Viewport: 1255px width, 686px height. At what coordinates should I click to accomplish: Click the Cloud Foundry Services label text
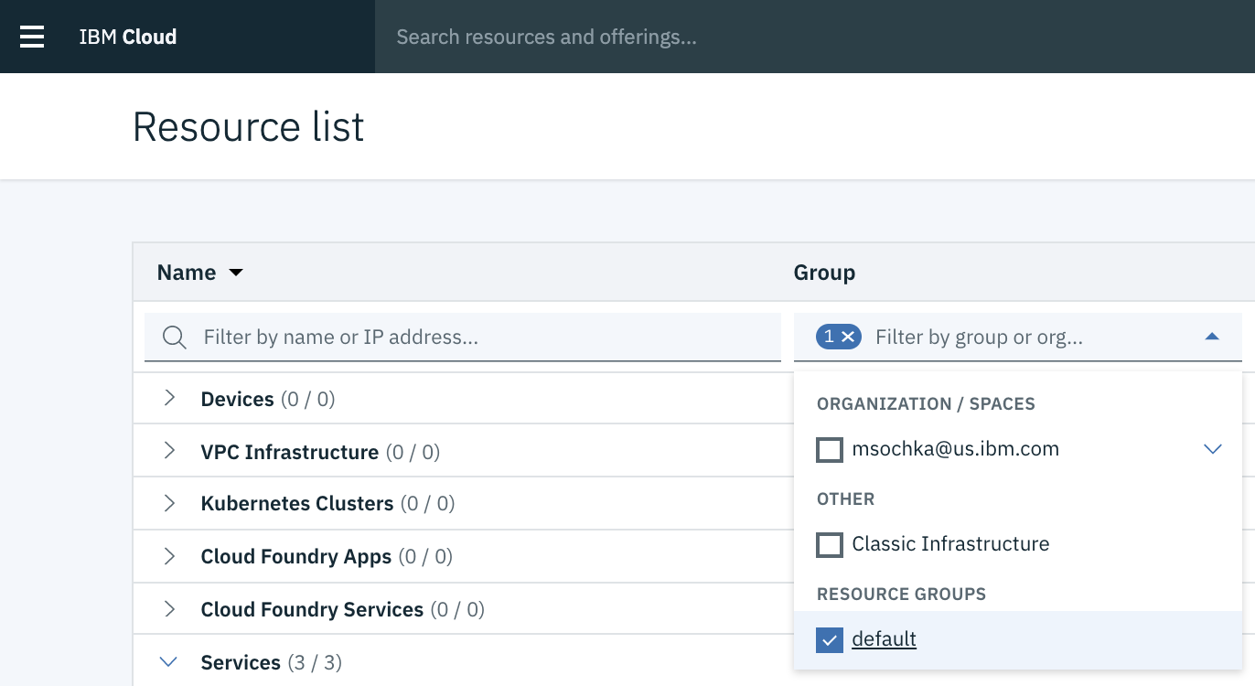click(312, 610)
